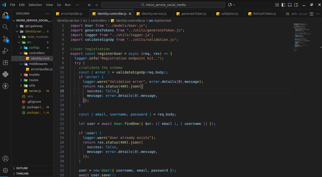322x177 pixels.
Task: Switch to the errorHandler.js tab
Action: tap(71, 14)
